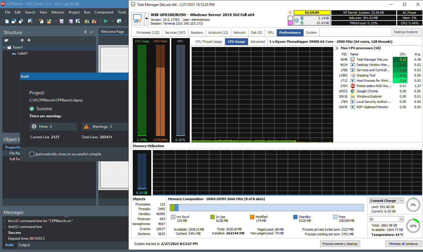The width and height of the screenshot is (423, 252).
Task: Click Process memory cleanup button
Action: (340, 244)
